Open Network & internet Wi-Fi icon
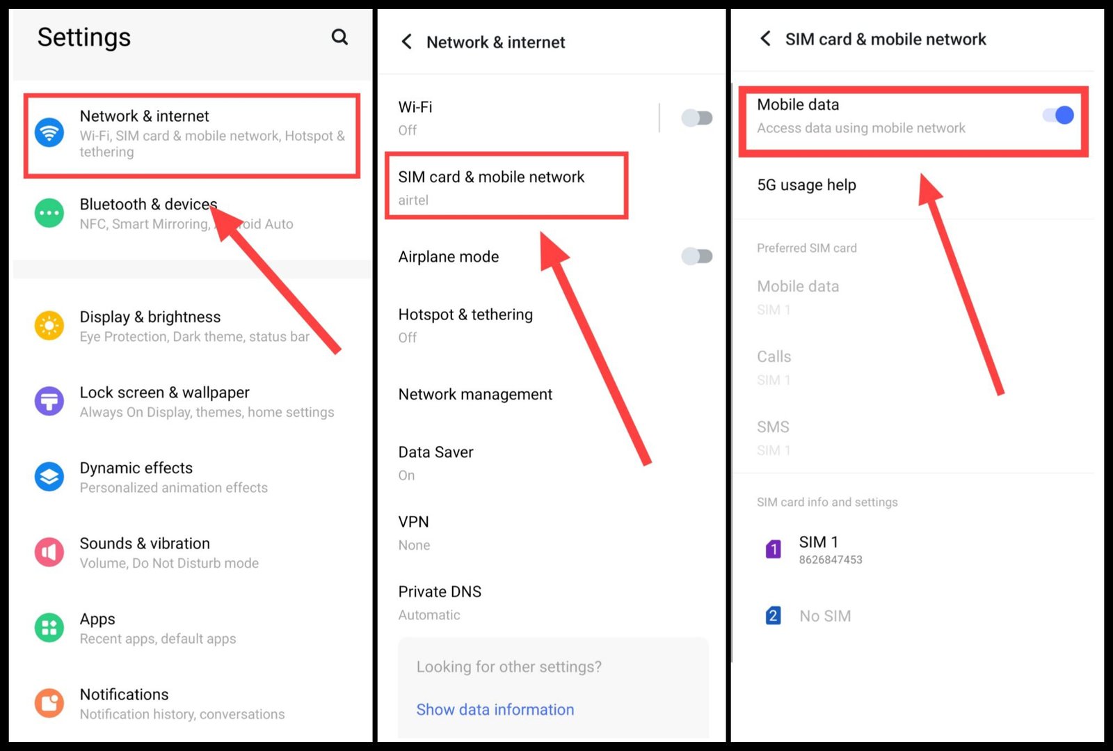Screen dimensions: 1113x751 click(x=49, y=132)
